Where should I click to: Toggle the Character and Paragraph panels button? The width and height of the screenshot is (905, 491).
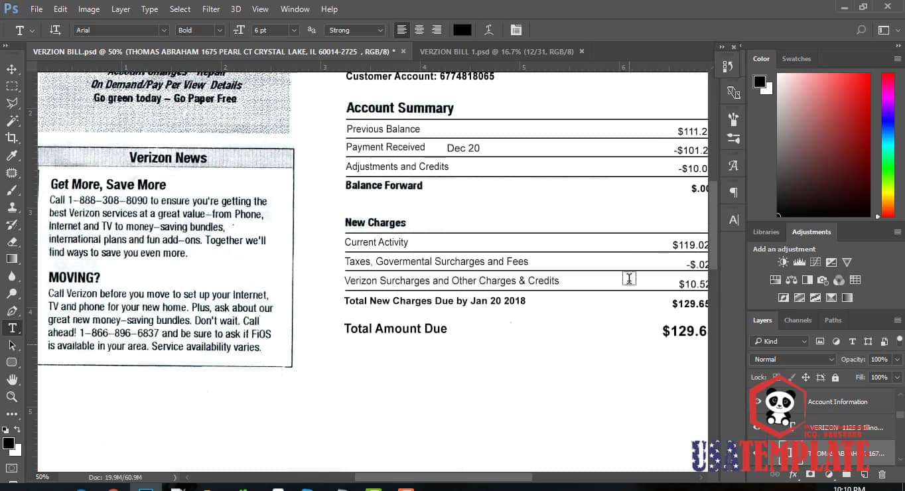pos(516,30)
